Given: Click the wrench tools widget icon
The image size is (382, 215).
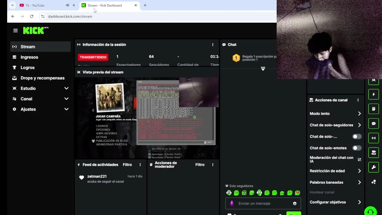Looking at the screenshot, I should coord(374,167).
